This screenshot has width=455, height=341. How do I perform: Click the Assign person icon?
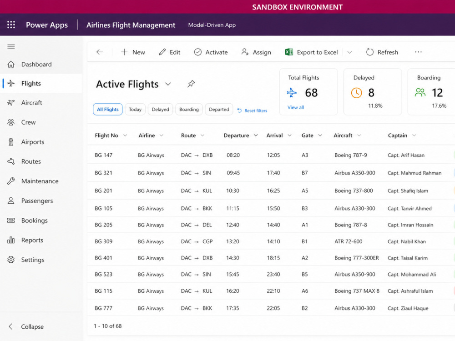point(245,52)
